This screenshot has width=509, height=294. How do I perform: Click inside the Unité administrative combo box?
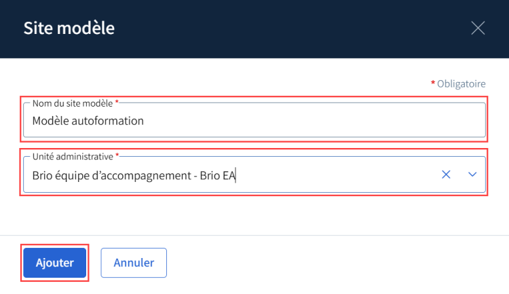(x=254, y=174)
